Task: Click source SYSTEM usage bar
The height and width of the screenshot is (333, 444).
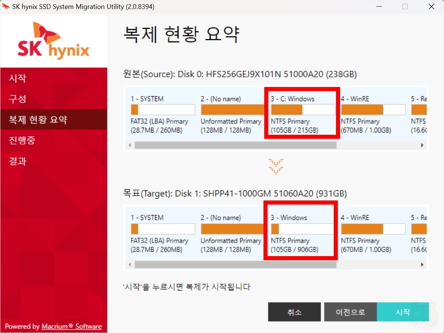Action: pyautogui.click(x=163, y=109)
